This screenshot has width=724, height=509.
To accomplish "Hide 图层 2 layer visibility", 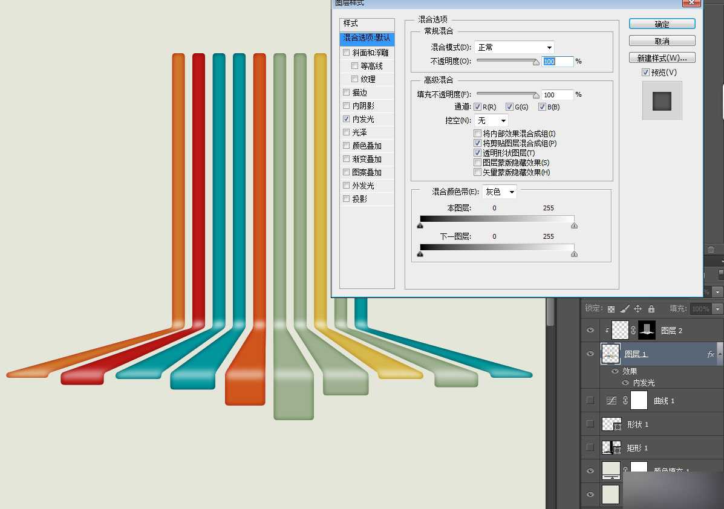I will [590, 330].
